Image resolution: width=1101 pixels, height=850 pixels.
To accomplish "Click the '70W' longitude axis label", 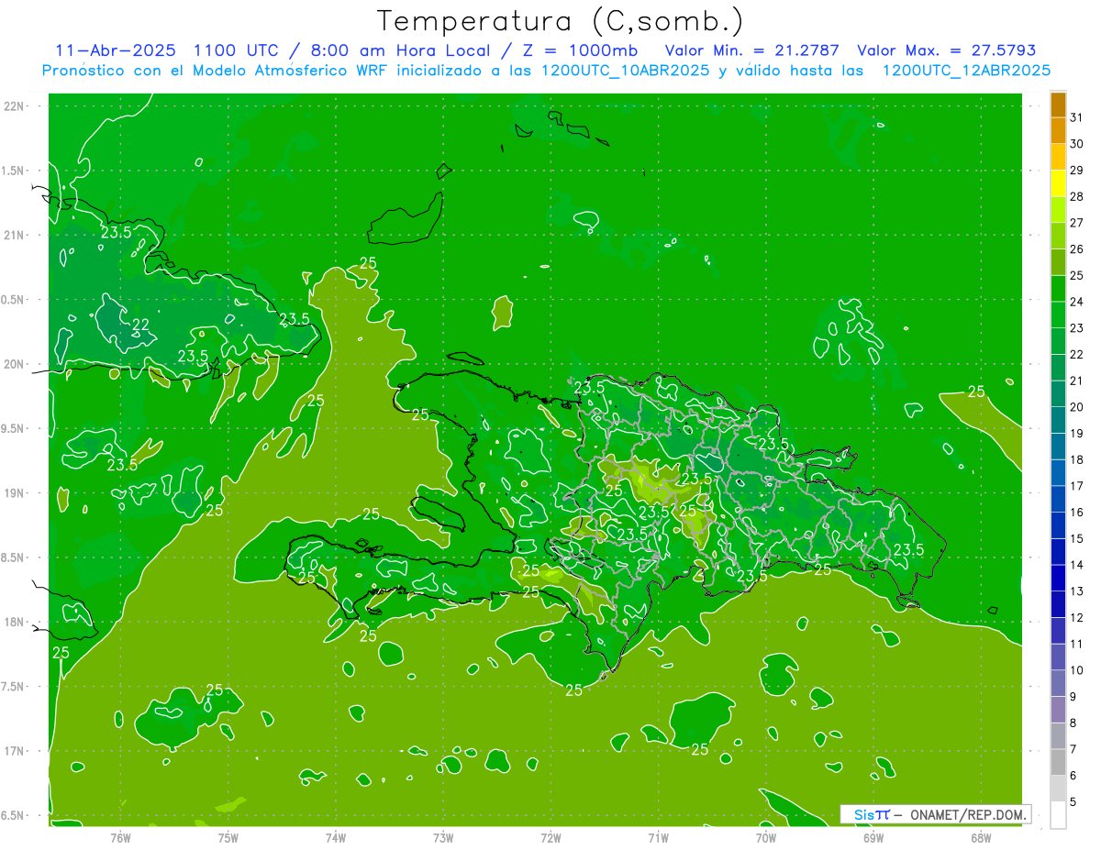I will (766, 838).
